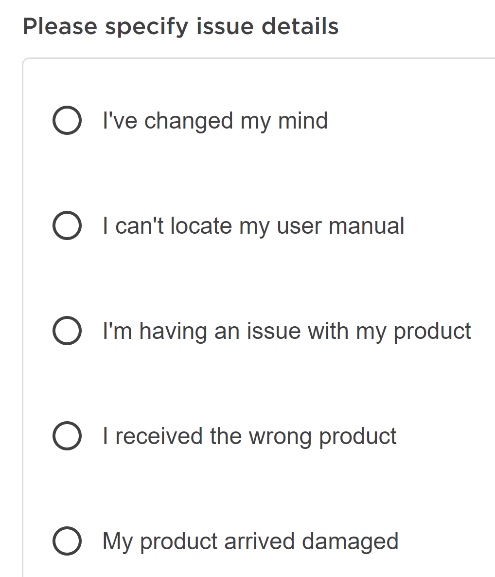The height and width of the screenshot is (577, 495).
Task: Mark the damaged on arrival option circle
Action: tap(67, 541)
